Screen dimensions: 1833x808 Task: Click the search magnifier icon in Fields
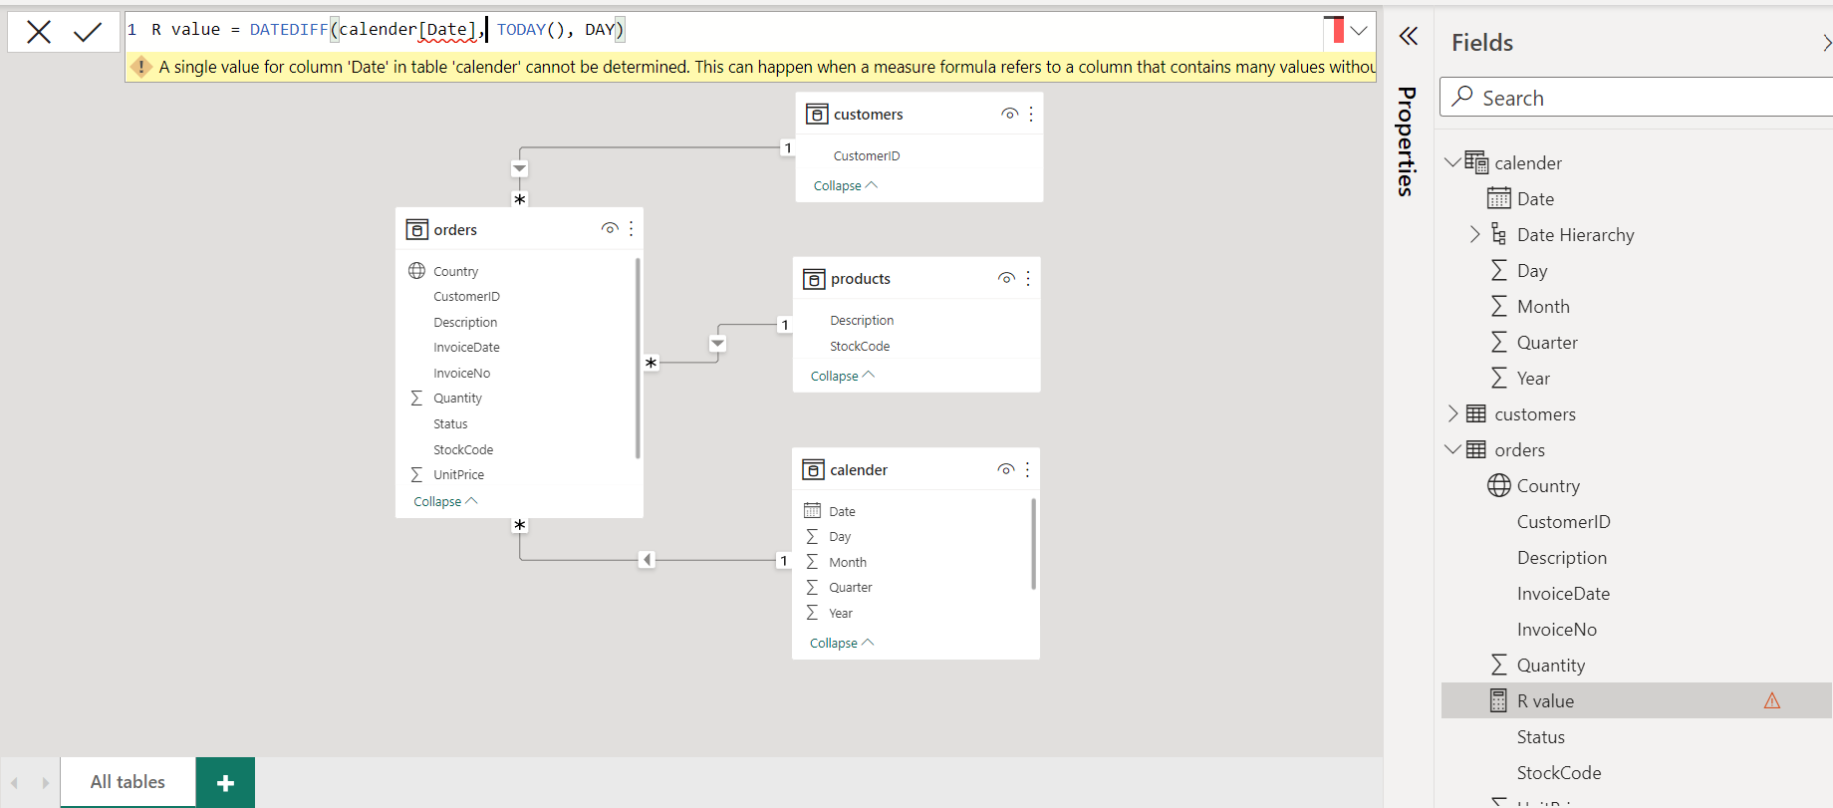(1462, 97)
